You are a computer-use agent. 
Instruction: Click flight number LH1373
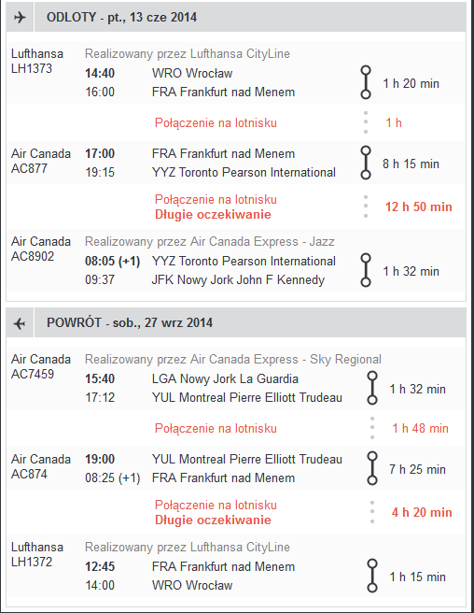[x=31, y=68]
